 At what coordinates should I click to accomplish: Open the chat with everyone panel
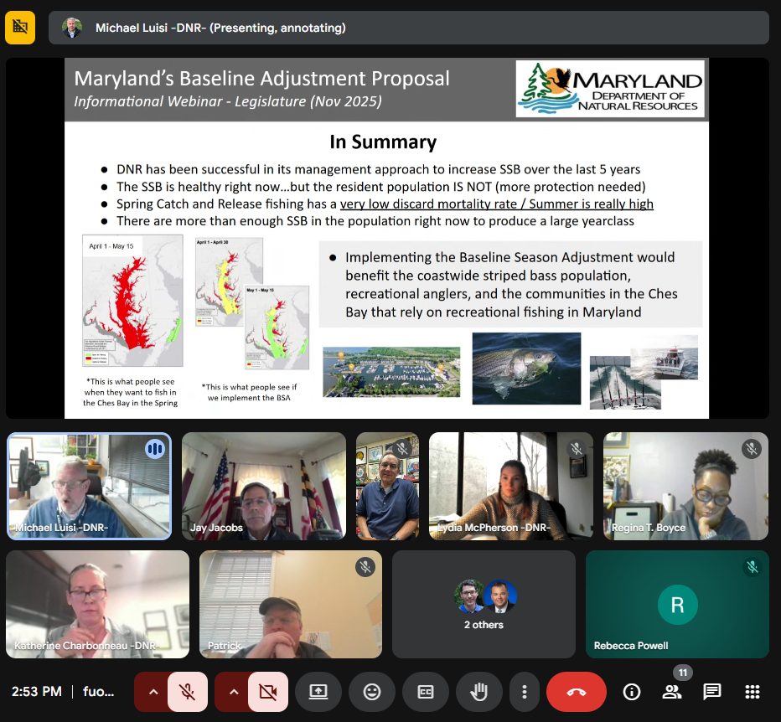[x=712, y=692]
